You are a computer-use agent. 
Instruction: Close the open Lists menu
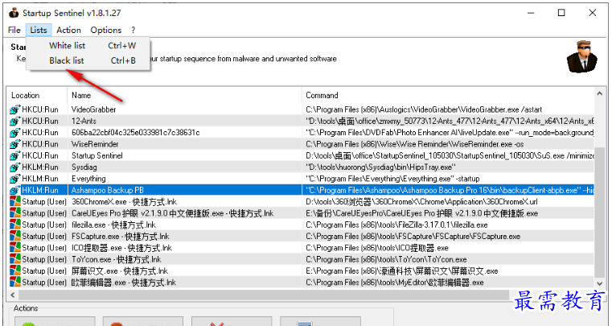point(39,30)
